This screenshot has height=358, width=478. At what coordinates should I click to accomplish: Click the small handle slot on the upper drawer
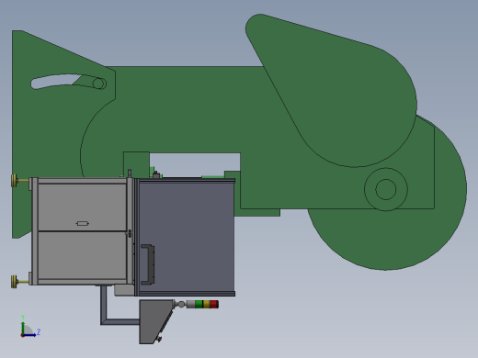82,224
